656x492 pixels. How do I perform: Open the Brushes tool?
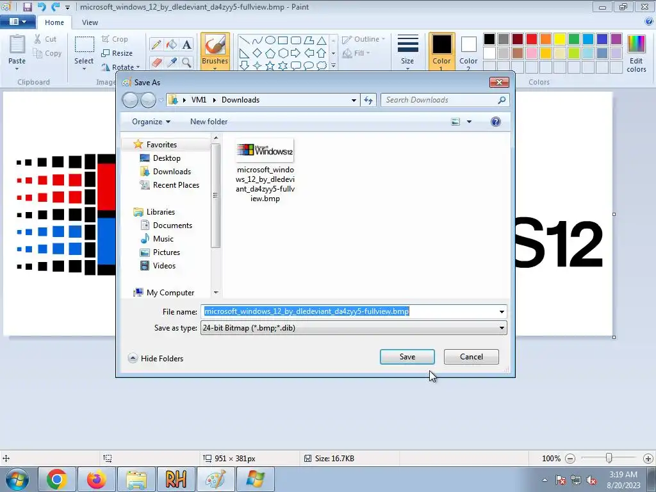pos(215,51)
